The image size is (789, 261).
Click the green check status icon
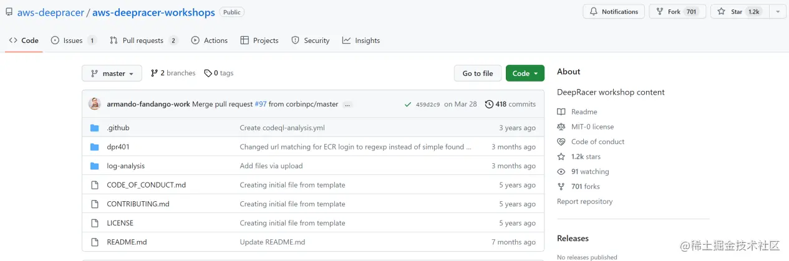(408, 104)
